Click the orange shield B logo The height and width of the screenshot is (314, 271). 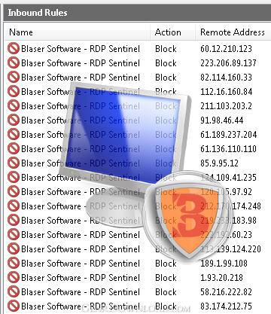pyautogui.click(x=189, y=218)
